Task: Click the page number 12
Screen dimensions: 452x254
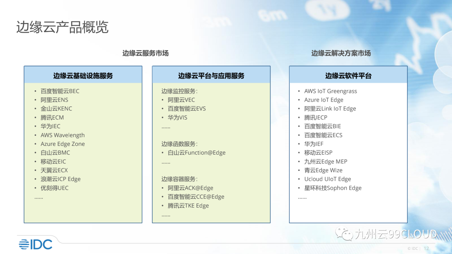Action: tap(426, 248)
